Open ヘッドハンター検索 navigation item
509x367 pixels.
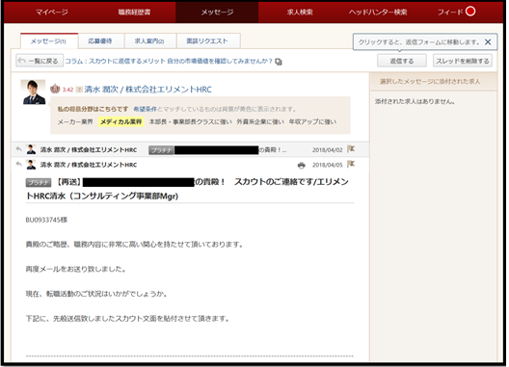(378, 12)
